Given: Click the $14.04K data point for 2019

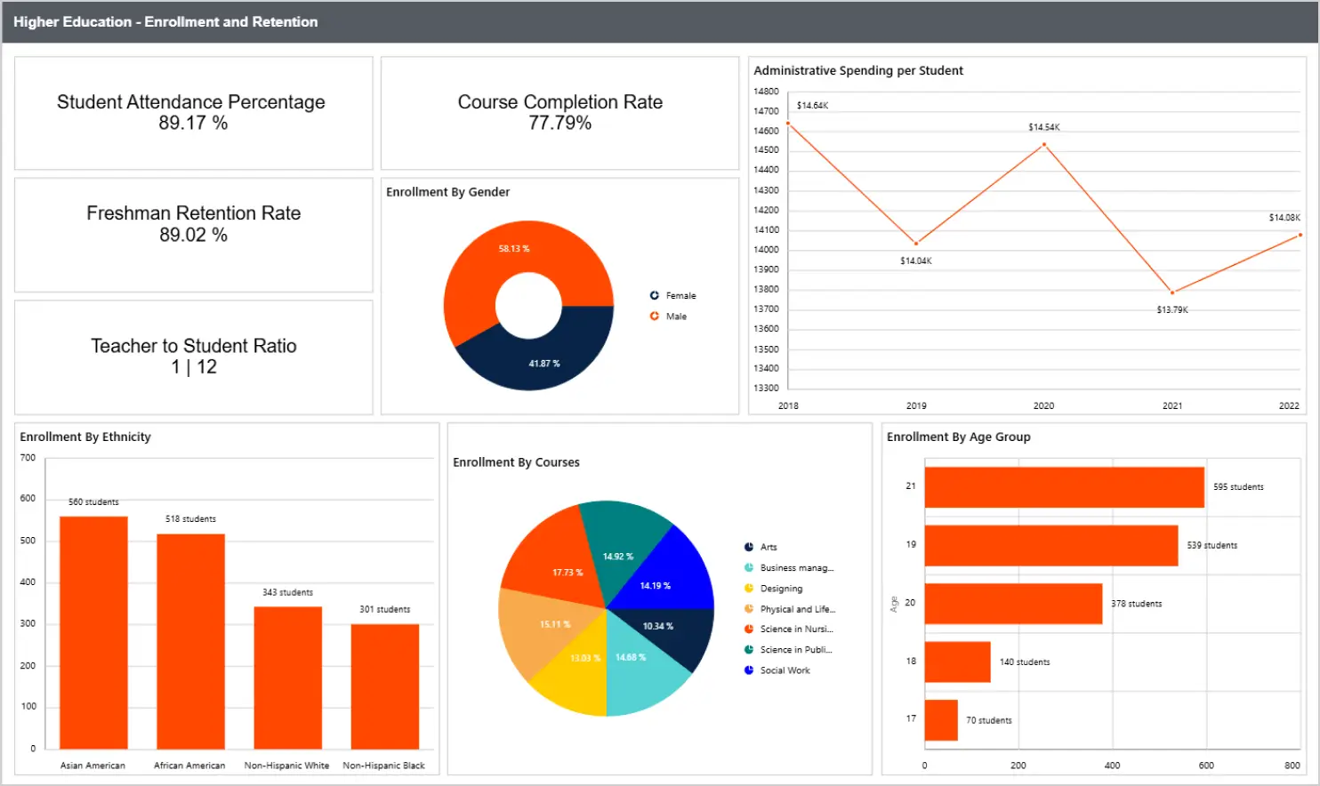Looking at the screenshot, I should tap(916, 243).
